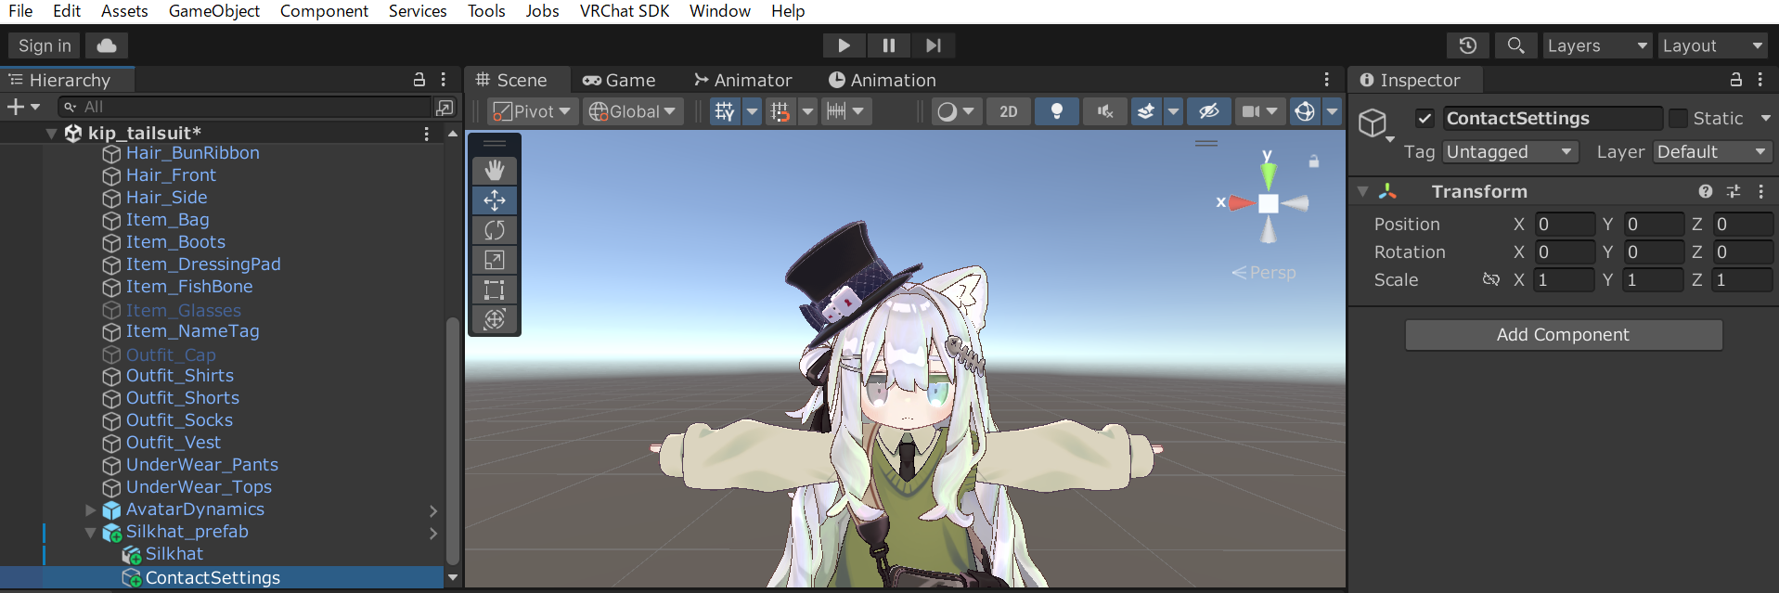Open the Component menu
Screen dimensions: 1779x593
324,11
